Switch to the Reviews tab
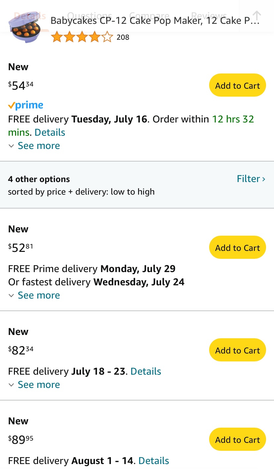Image resolution: width=274 pixels, height=469 pixels. [x=208, y=15]
